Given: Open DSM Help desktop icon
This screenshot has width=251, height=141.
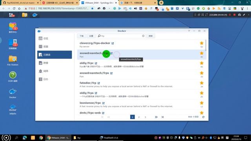Looking at the screenshot, I should 13,77.
